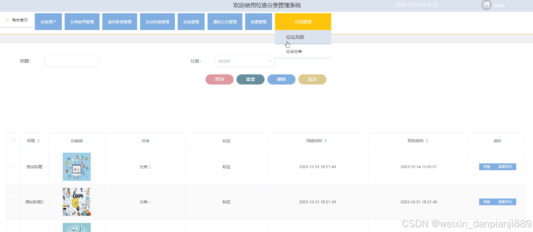Open the 系统管理 menu
This screenshot has width=533, height=232.
click(191, 22)
